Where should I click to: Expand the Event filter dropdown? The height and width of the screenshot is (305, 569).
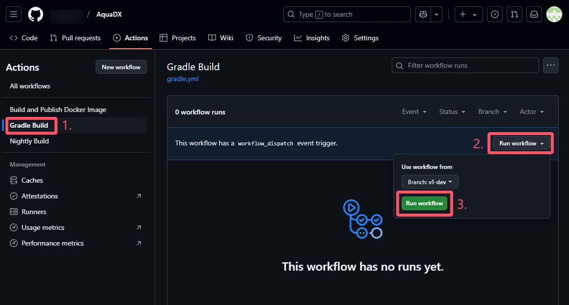coord(414,112)
